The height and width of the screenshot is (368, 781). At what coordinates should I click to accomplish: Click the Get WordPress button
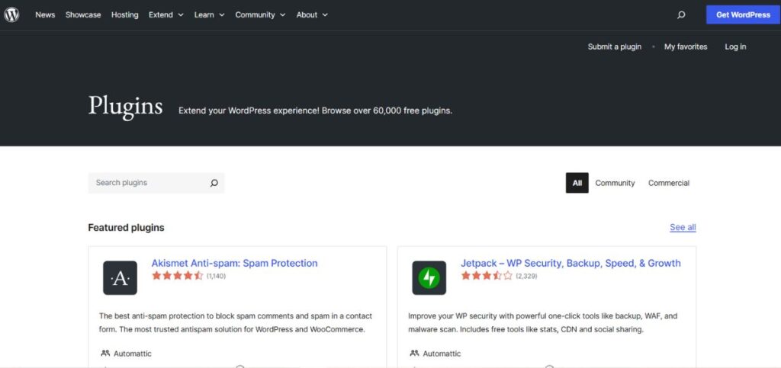tap(743, 15)
